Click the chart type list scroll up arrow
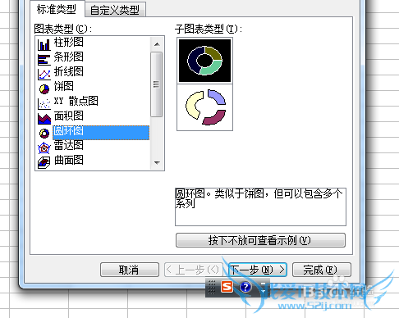The height and width of the screenshot is (318, 399). pyautogui.click(x=157, y=44)
